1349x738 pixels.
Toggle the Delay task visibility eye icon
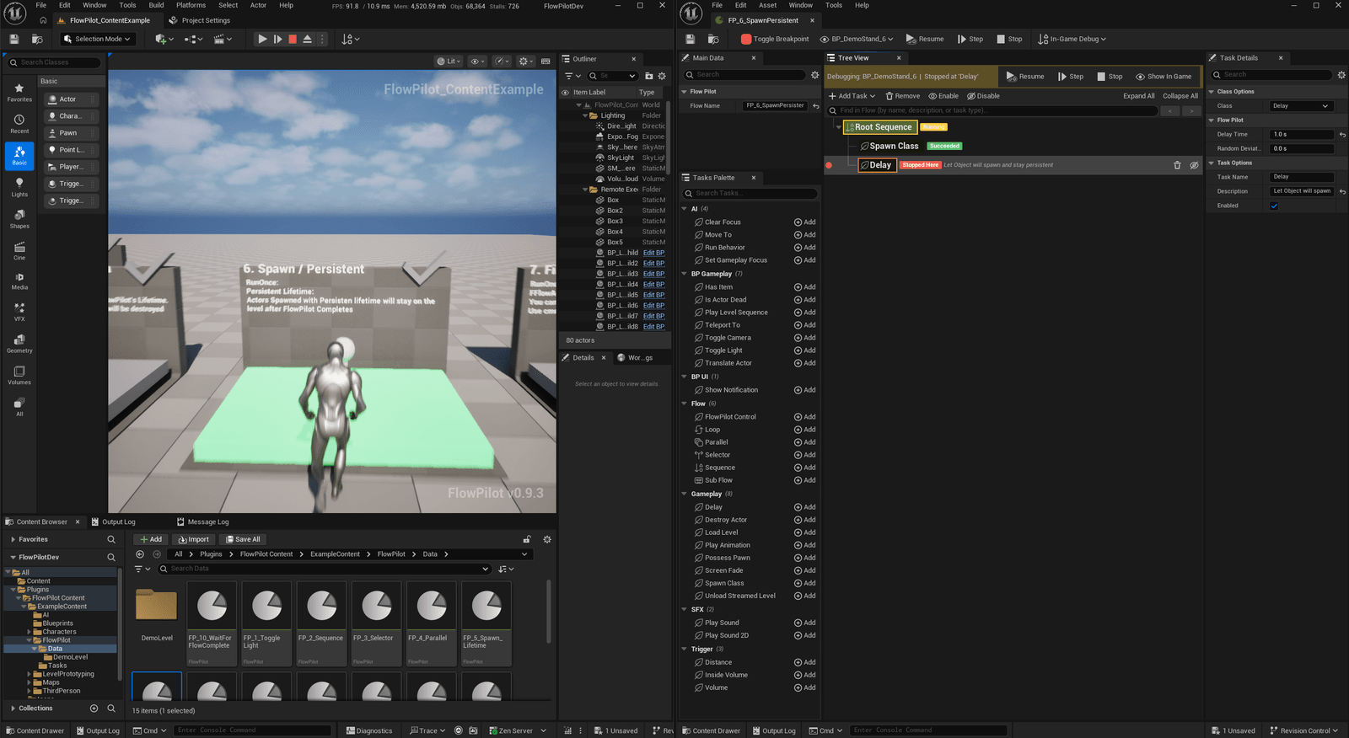click(x=1194, y=165)
